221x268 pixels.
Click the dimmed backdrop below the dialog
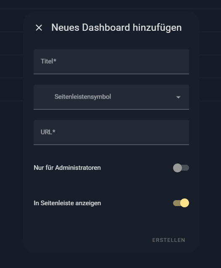pyautogui.click(x=110, y=261)
